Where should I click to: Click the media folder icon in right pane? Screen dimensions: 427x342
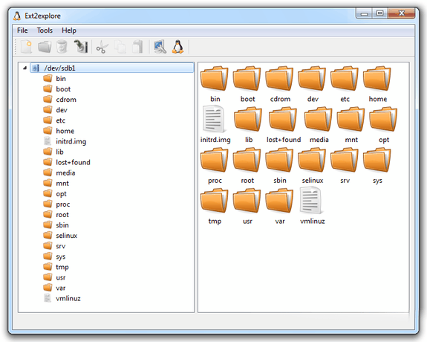319,120
